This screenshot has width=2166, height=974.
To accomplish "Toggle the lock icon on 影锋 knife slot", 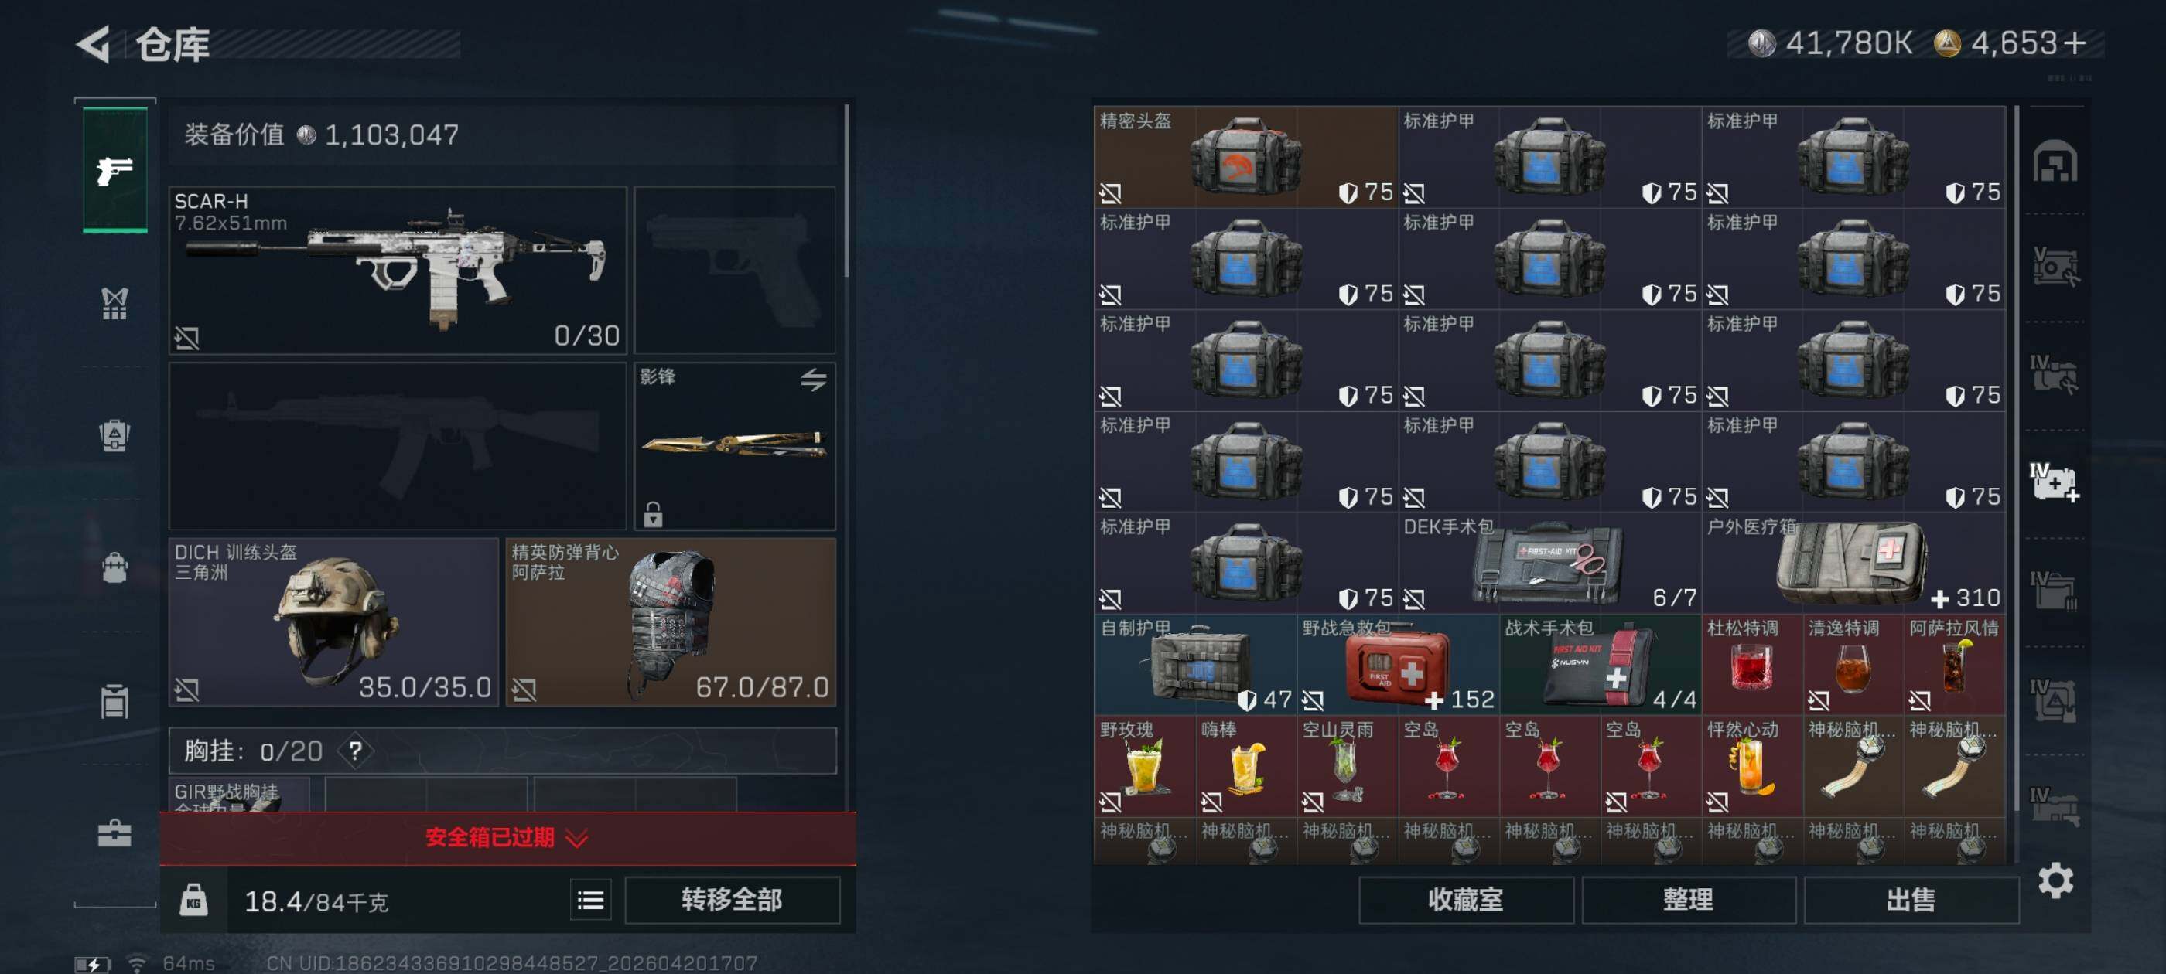I will (x=654, y=513).
